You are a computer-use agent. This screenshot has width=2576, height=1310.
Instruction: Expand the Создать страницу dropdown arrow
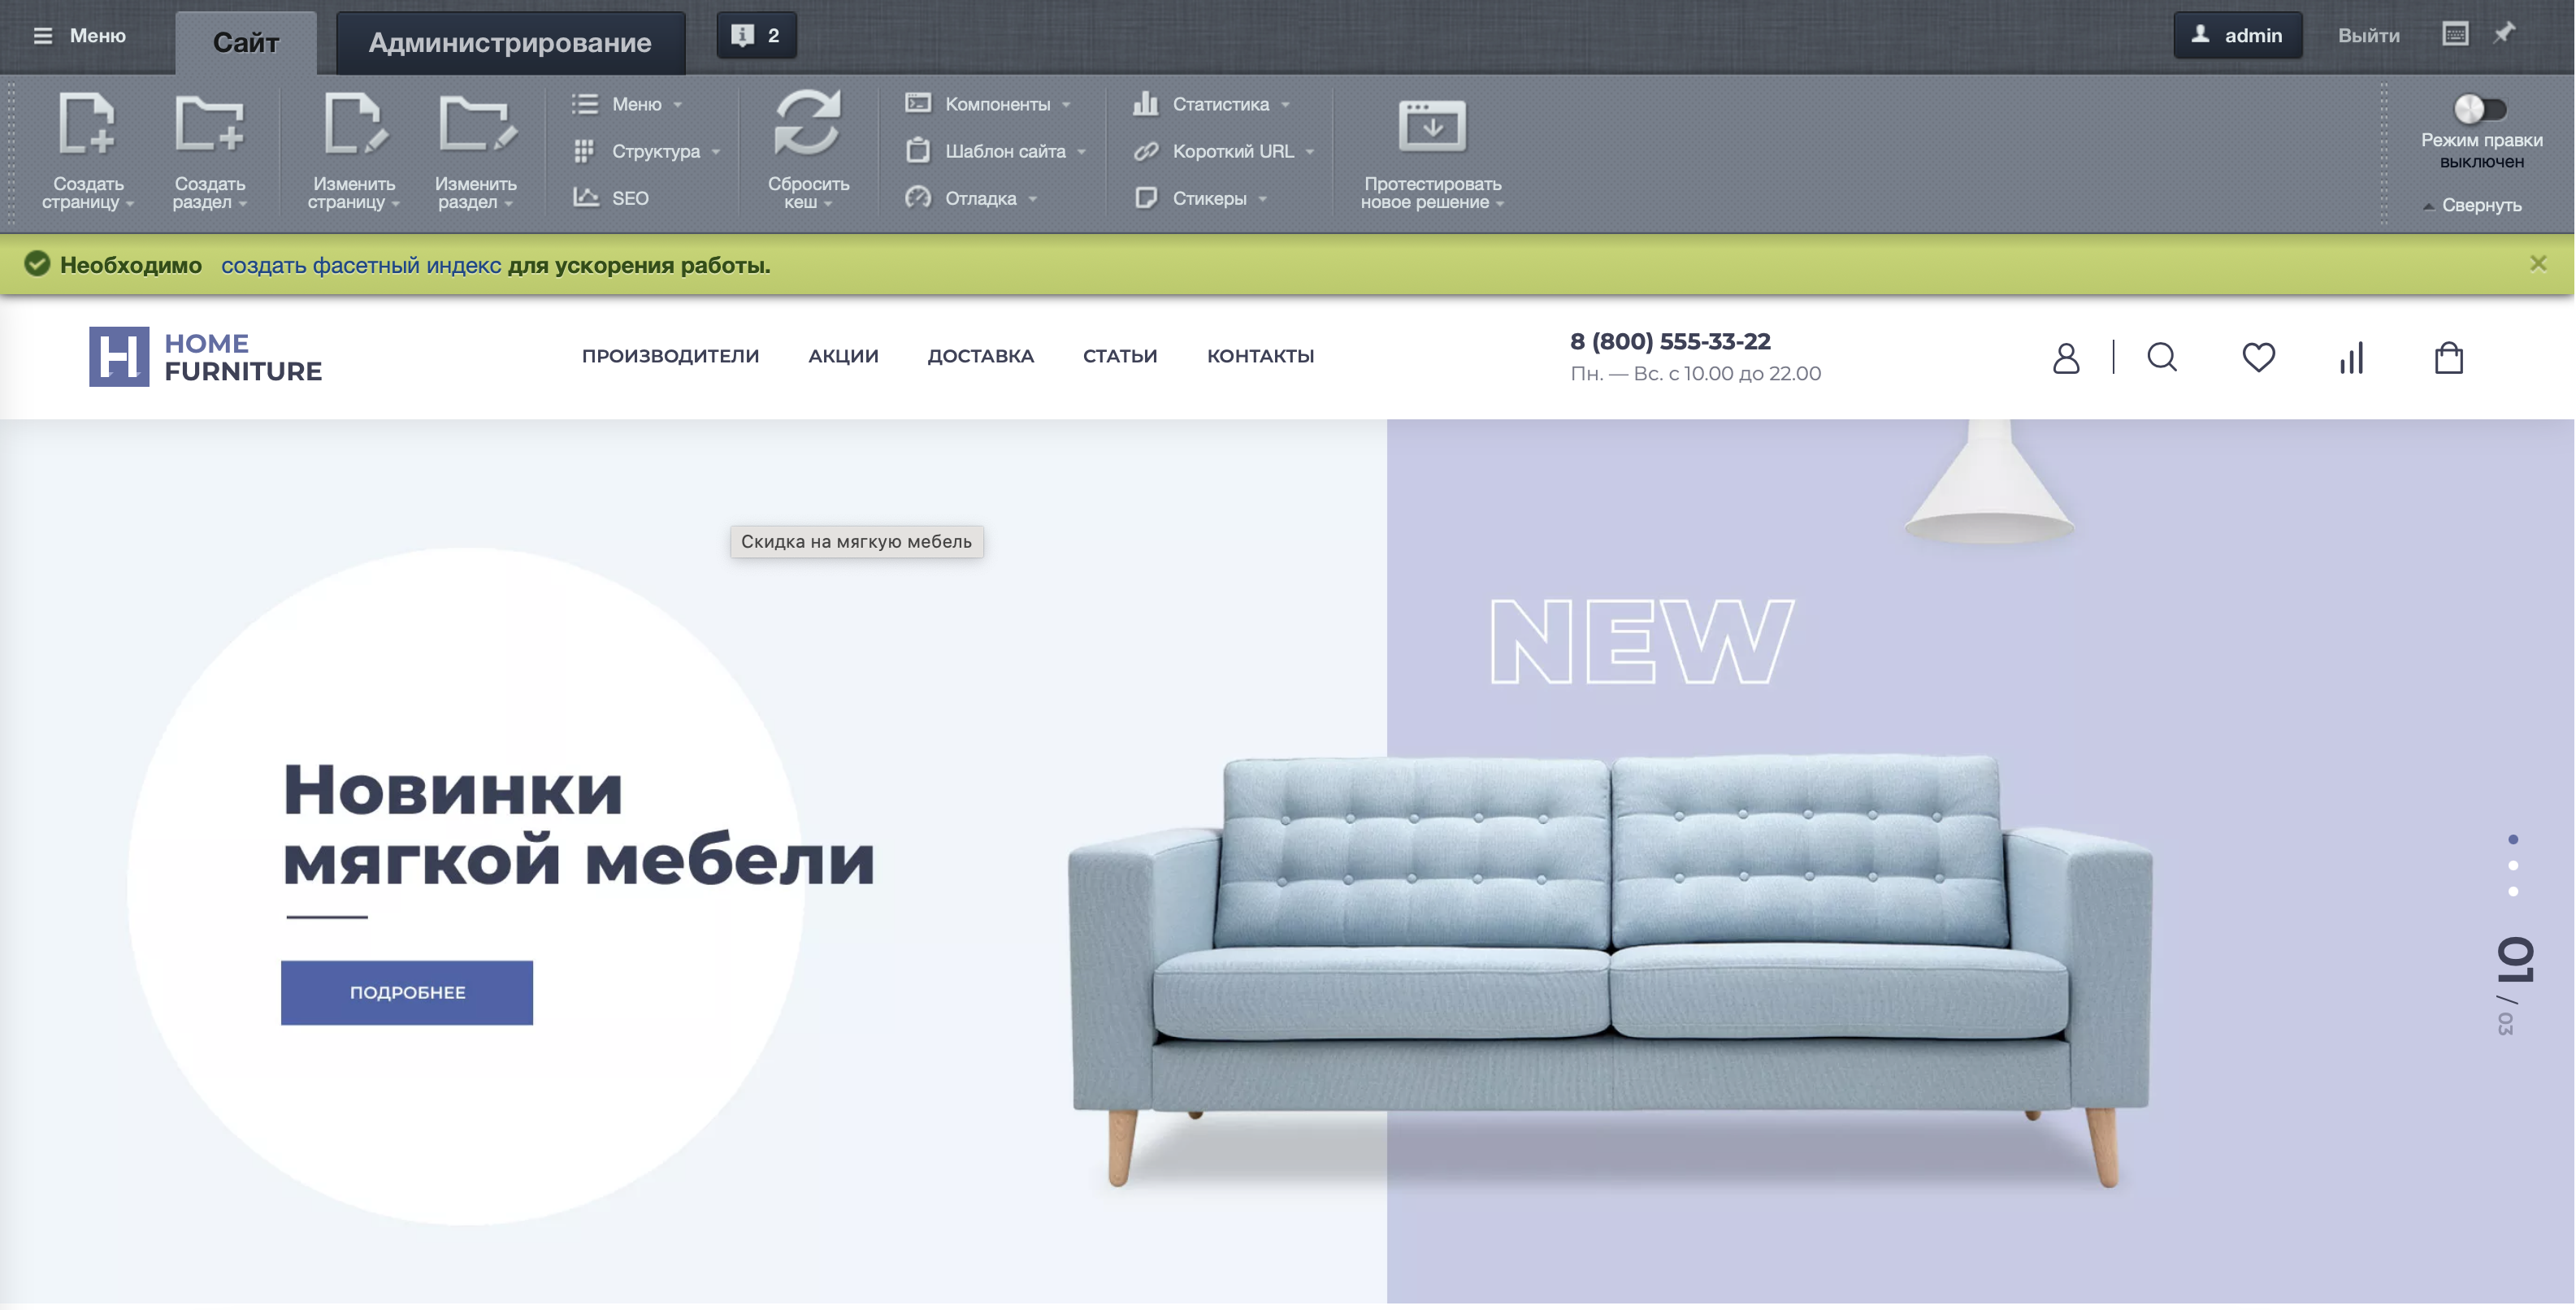point(130,204)
